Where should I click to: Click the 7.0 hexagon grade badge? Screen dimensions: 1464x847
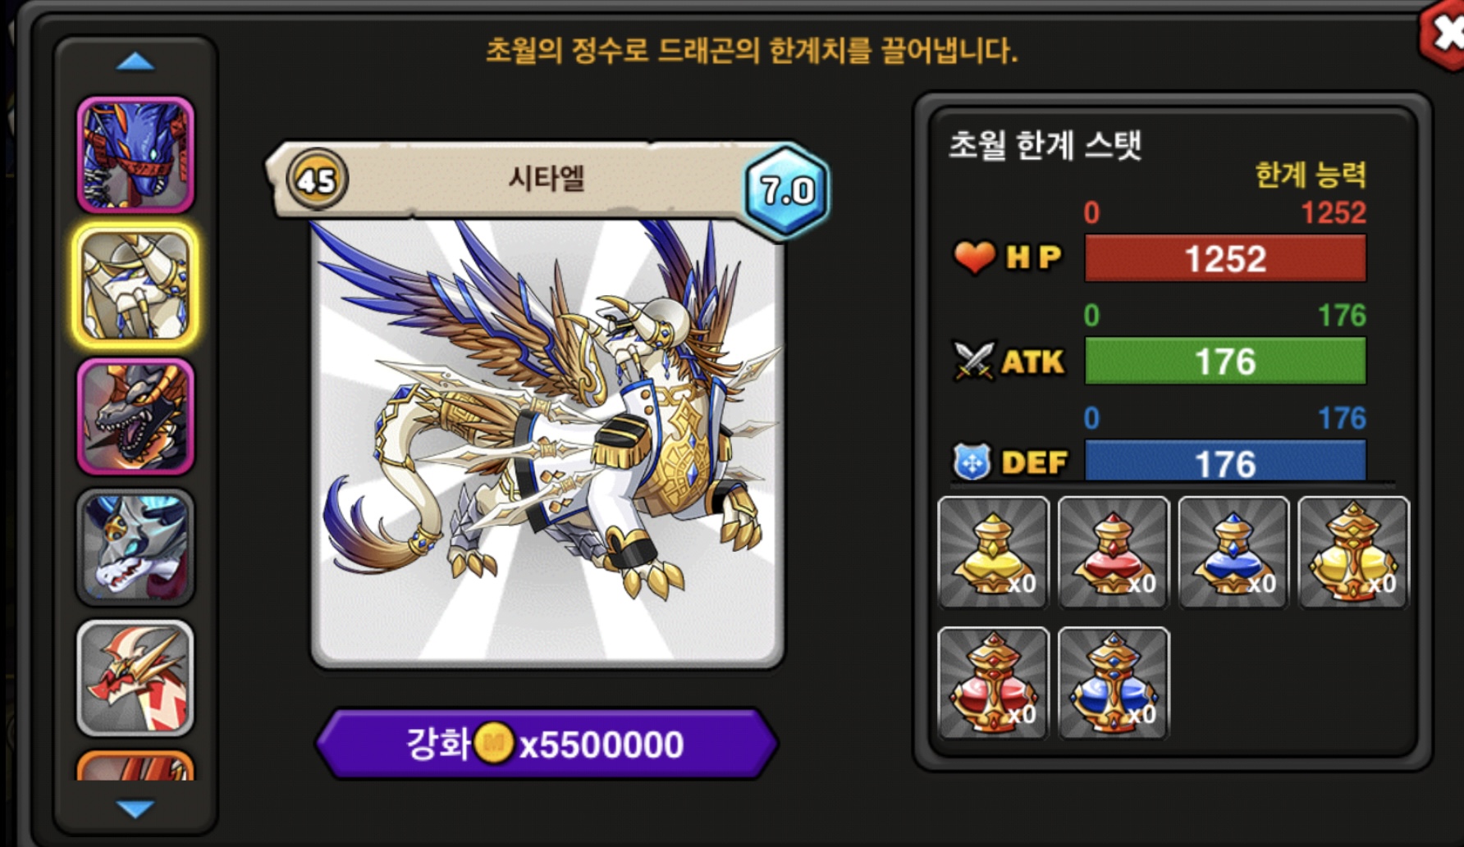[786, 191]
